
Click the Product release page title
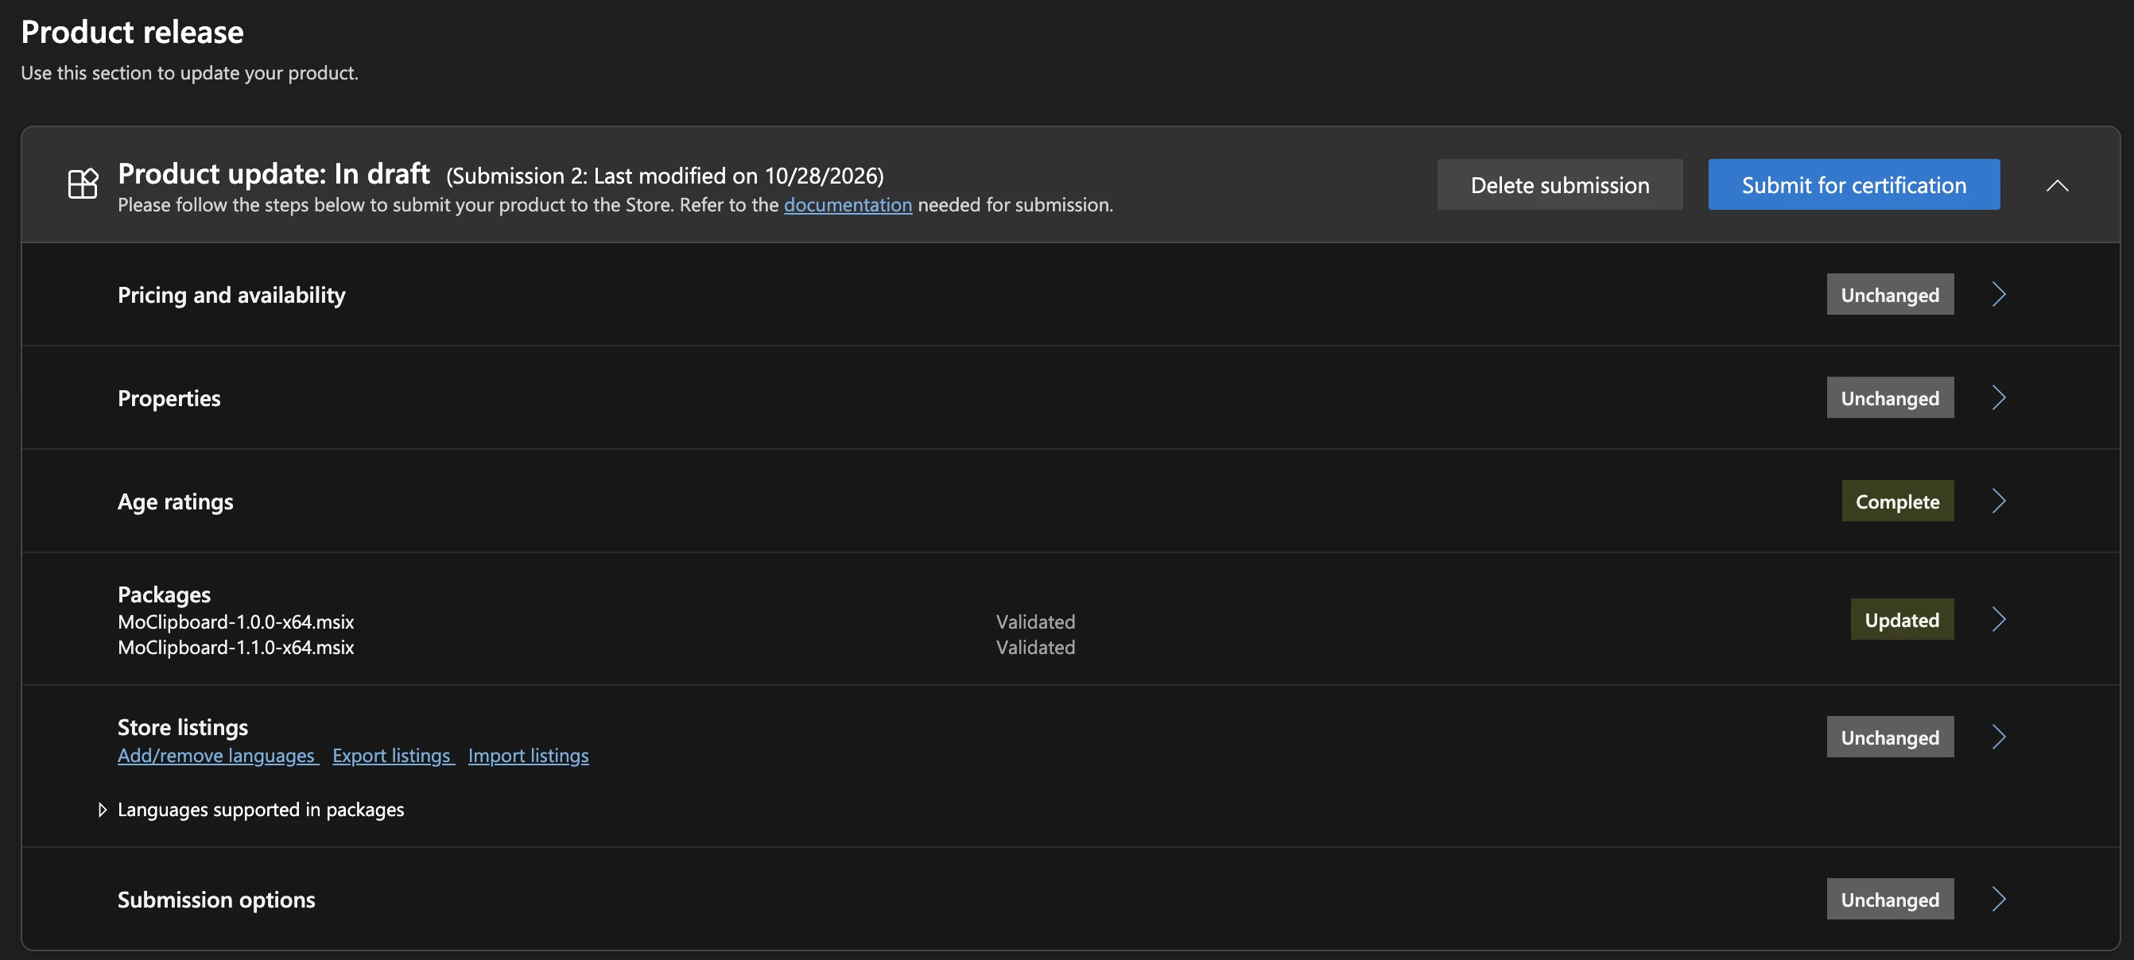tap(133, 32)
